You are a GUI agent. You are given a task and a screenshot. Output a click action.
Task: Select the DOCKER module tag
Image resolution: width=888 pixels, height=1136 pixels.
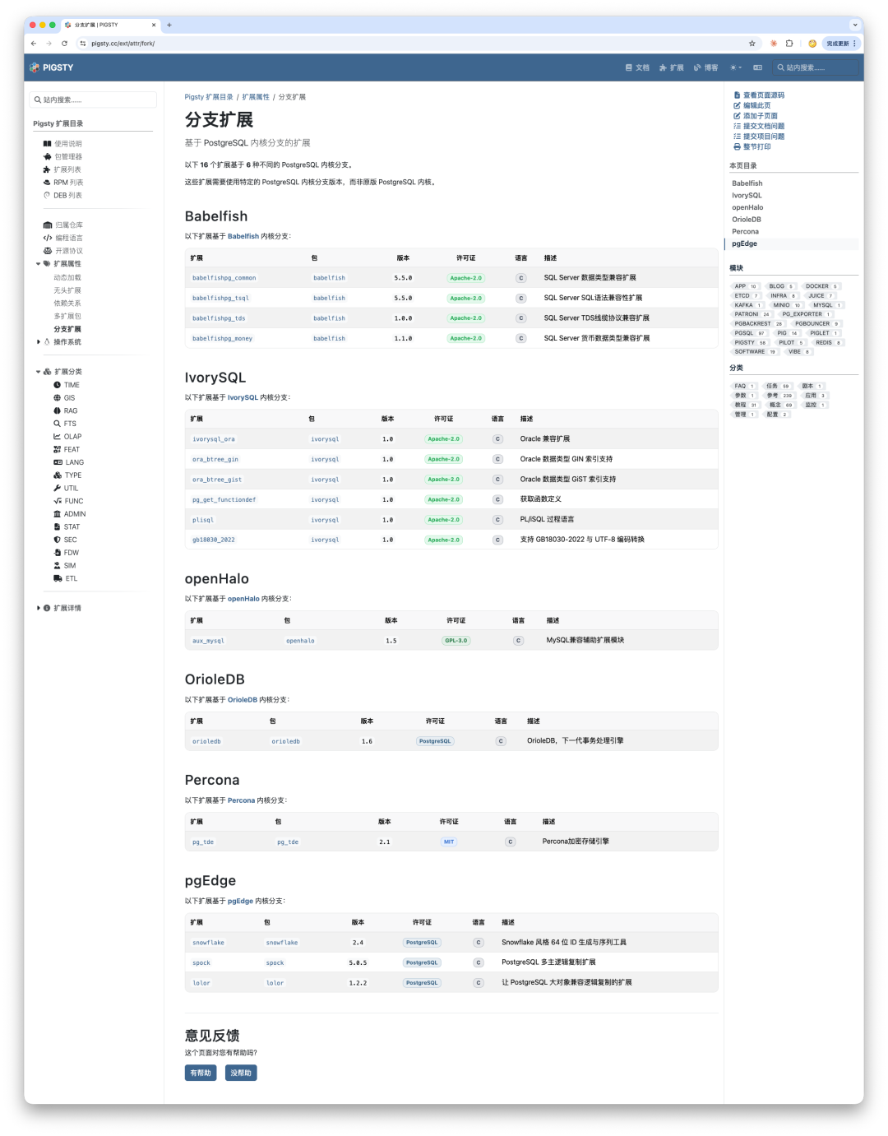[x=821, y=286]
